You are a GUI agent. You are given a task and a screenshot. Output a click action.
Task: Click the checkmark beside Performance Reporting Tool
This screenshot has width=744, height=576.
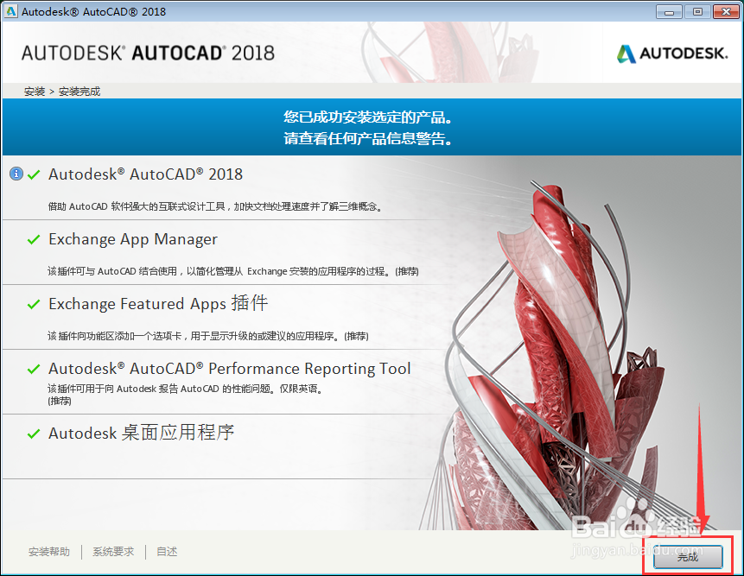pos(34,369)
